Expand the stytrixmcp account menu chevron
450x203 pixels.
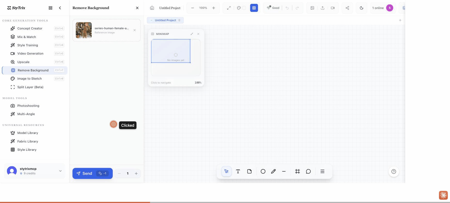point(60,171)
